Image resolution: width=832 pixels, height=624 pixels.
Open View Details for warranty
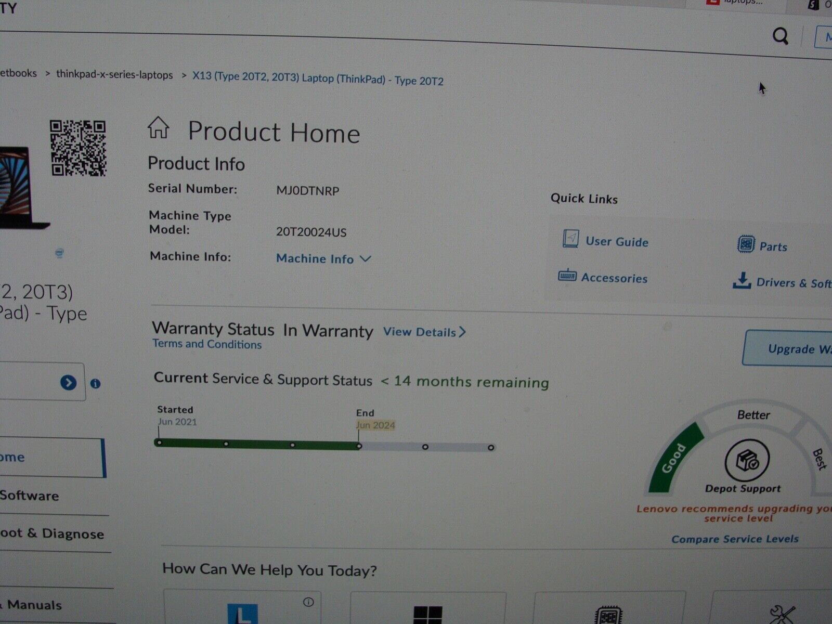[x=424, y=332]
